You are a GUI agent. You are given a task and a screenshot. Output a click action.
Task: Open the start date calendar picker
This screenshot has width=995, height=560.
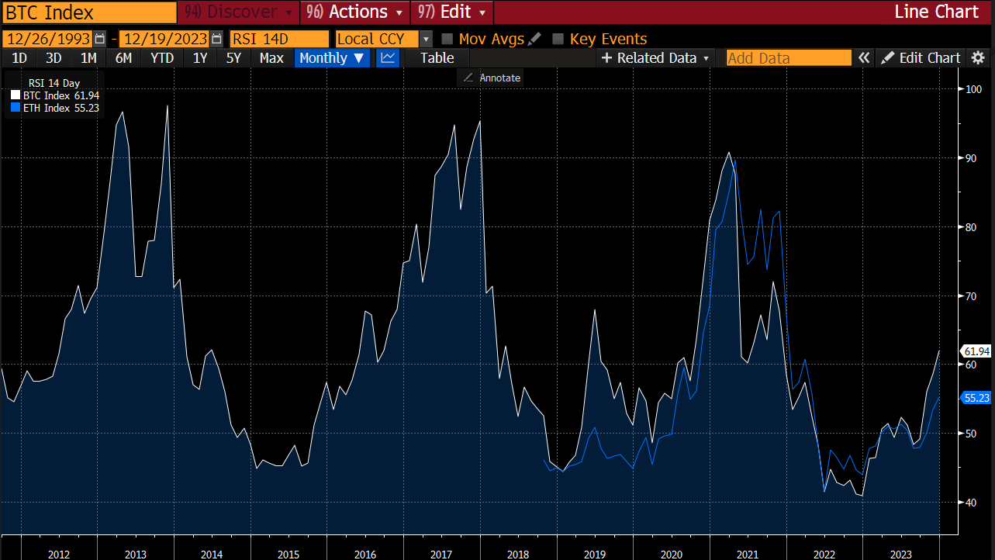pos(99,39)
